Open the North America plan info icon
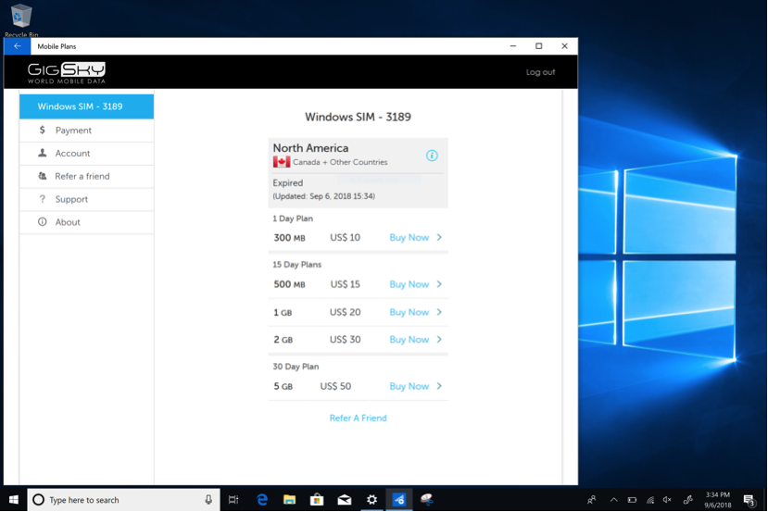This screenshot has height=512, width=768. [432, 156]
